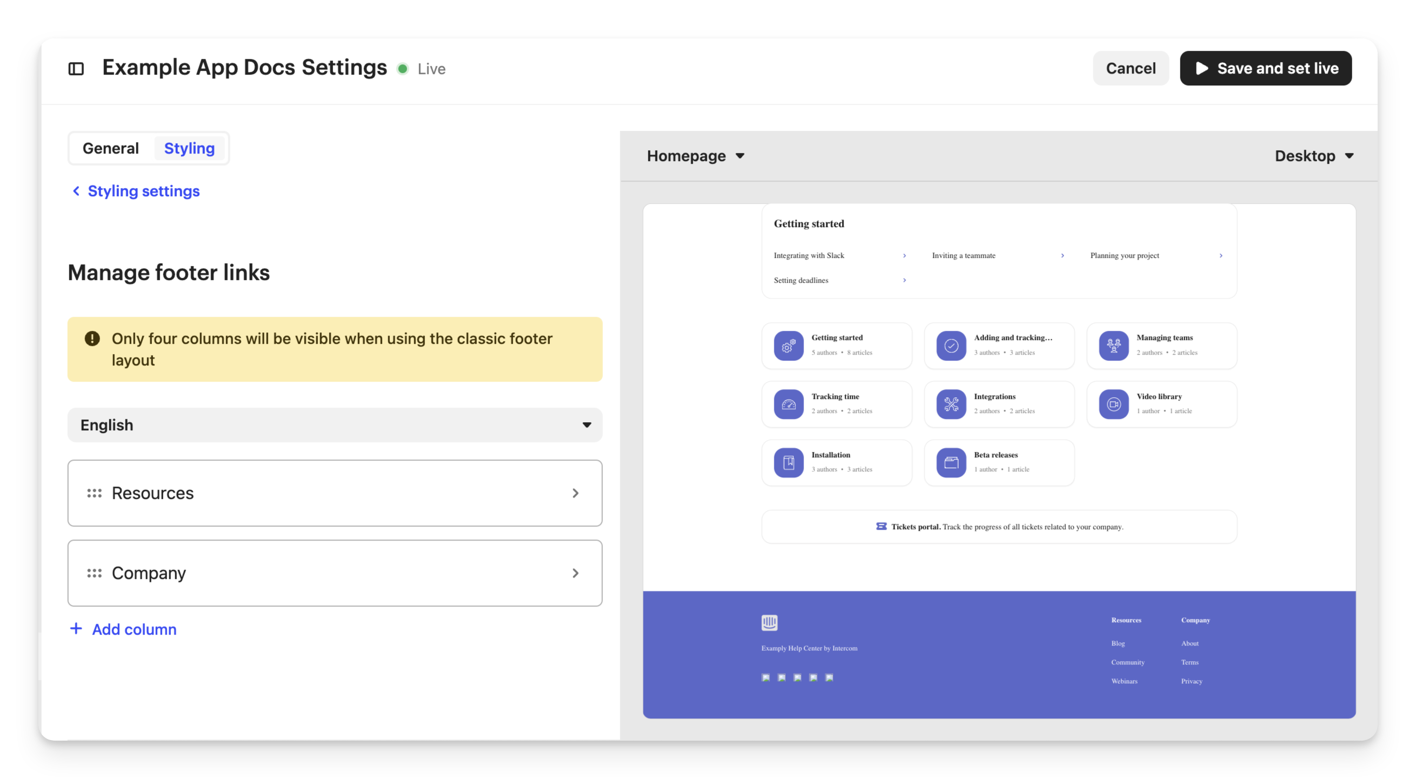Click the Getting started collection gear icon
The height and width of the screenshot is (779, 1416).
[x=788, y=345]
